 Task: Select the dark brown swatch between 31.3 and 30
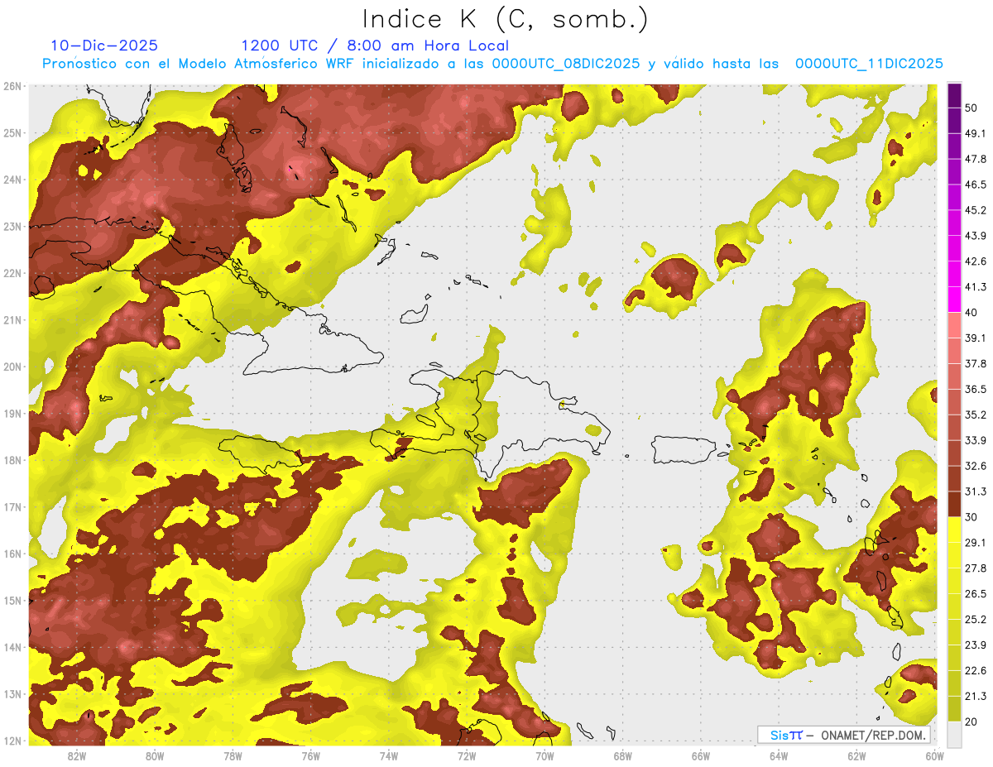954,504
